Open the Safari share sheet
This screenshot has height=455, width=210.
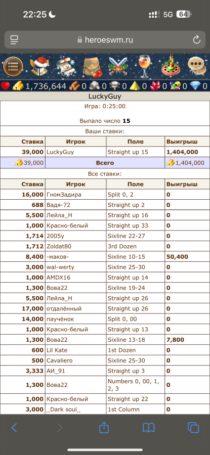tap(104, 427)
